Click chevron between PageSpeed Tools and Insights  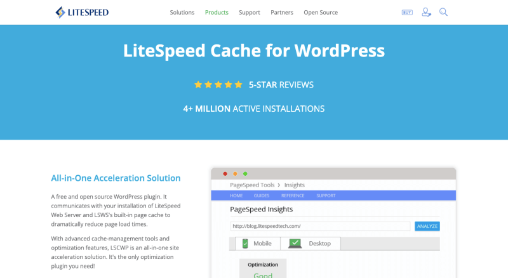tap(279, 185)
